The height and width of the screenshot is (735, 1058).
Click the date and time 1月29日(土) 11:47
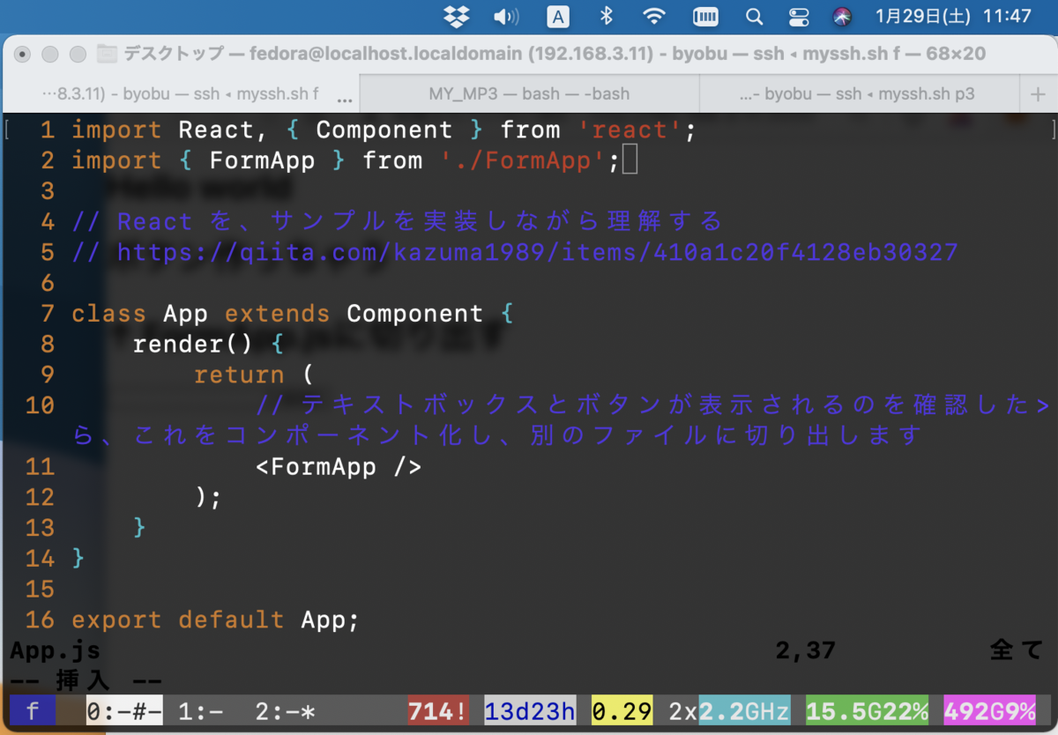tap(953, 16)
